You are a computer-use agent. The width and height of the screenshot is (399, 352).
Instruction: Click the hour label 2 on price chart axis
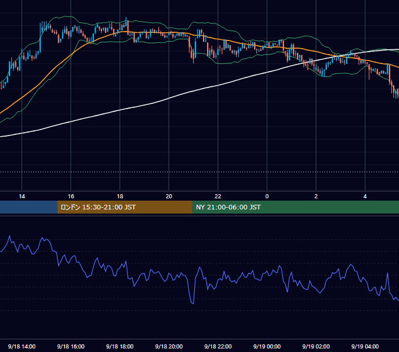pos(316,197)
